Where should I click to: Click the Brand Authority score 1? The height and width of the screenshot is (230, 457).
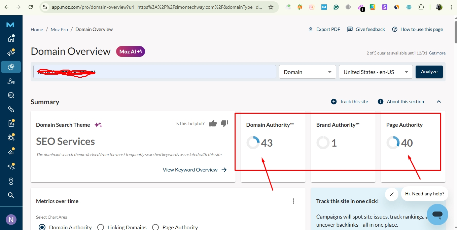tap(334, 143)
